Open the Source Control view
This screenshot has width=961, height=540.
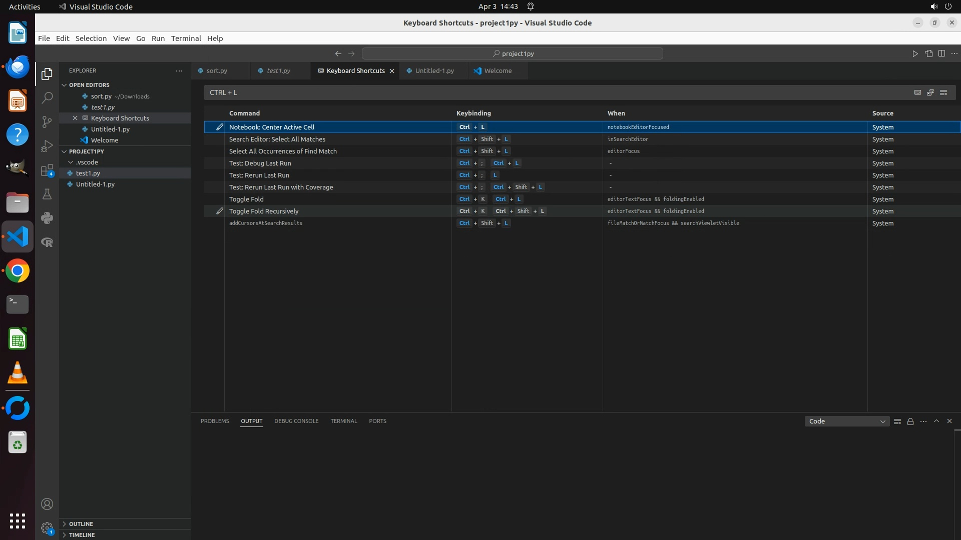(x=47, y=121)
